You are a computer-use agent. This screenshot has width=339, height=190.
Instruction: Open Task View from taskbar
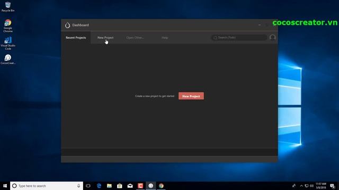pyautogui.click(x=88, y=186)
